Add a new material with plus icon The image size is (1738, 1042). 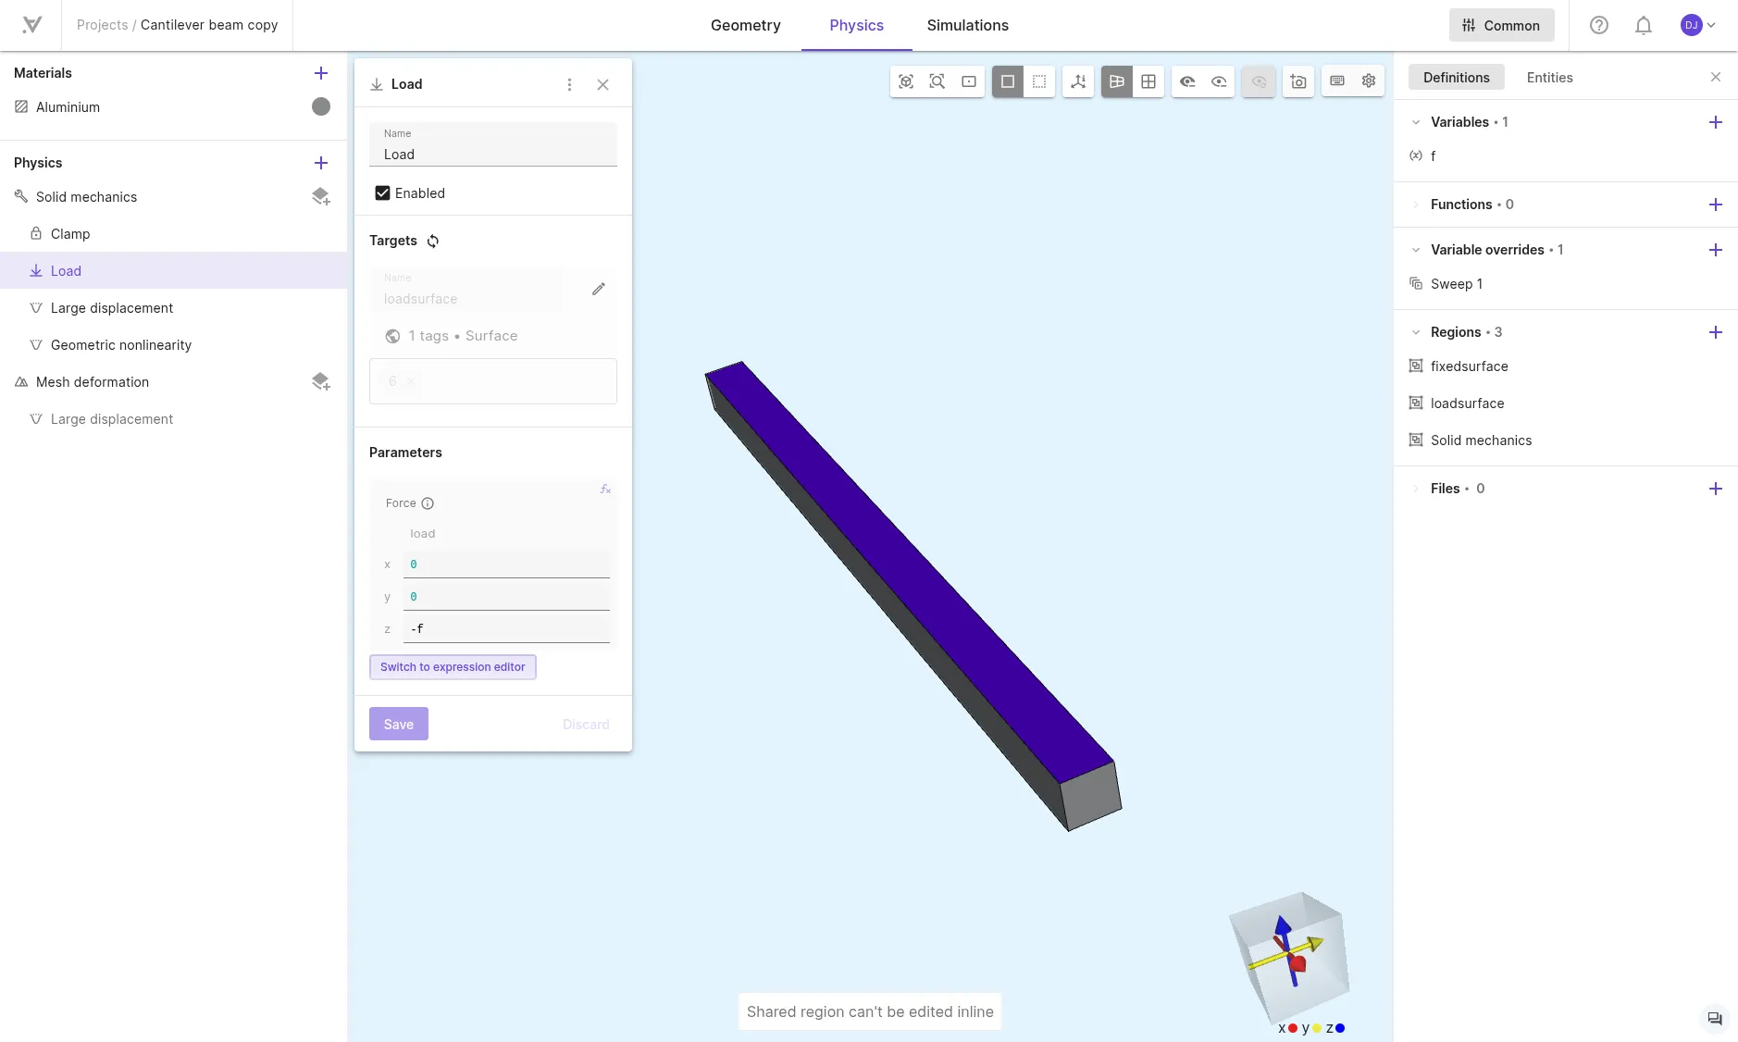click(321, 73)
